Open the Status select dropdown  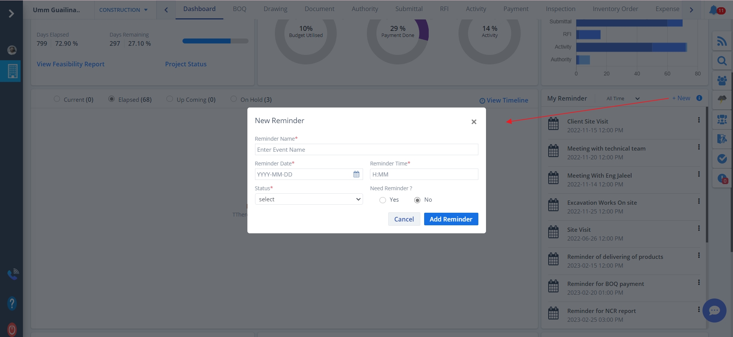click(308, 199)
